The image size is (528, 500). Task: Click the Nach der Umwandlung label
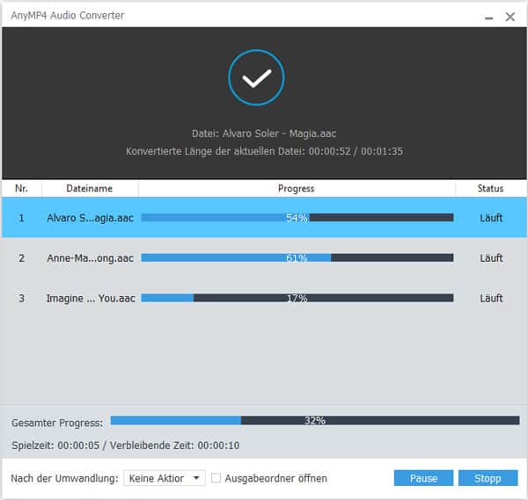click(x=64, y=478)
